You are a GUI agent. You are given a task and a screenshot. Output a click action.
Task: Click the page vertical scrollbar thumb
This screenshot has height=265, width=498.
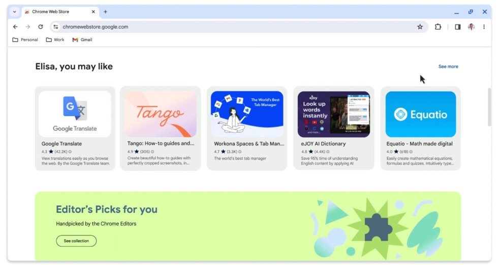(x=489, y=107)
